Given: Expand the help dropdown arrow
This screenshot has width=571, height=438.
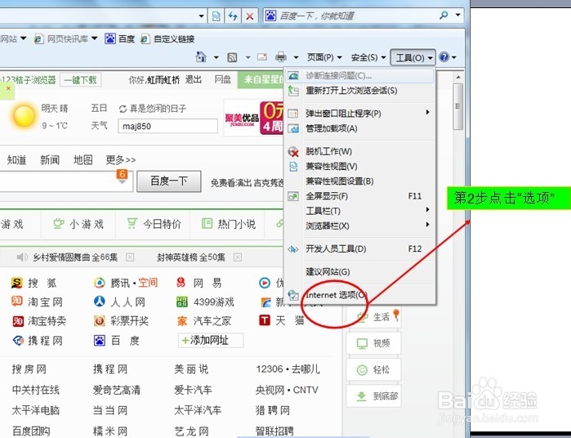Looking at the screenshot, I should point(453,57).
